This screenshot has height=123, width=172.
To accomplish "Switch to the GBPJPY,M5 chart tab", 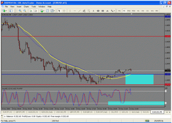I will click(20, 112).
